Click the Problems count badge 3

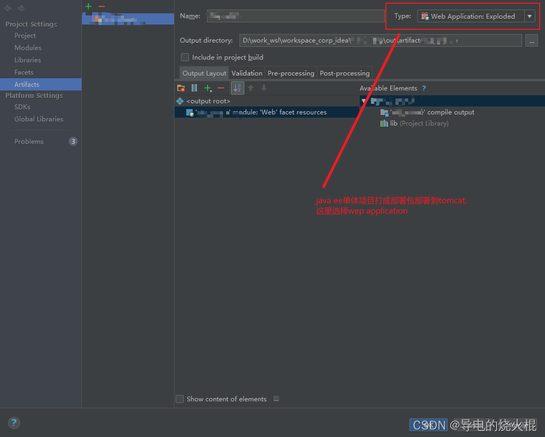click(x=73, y=141)
